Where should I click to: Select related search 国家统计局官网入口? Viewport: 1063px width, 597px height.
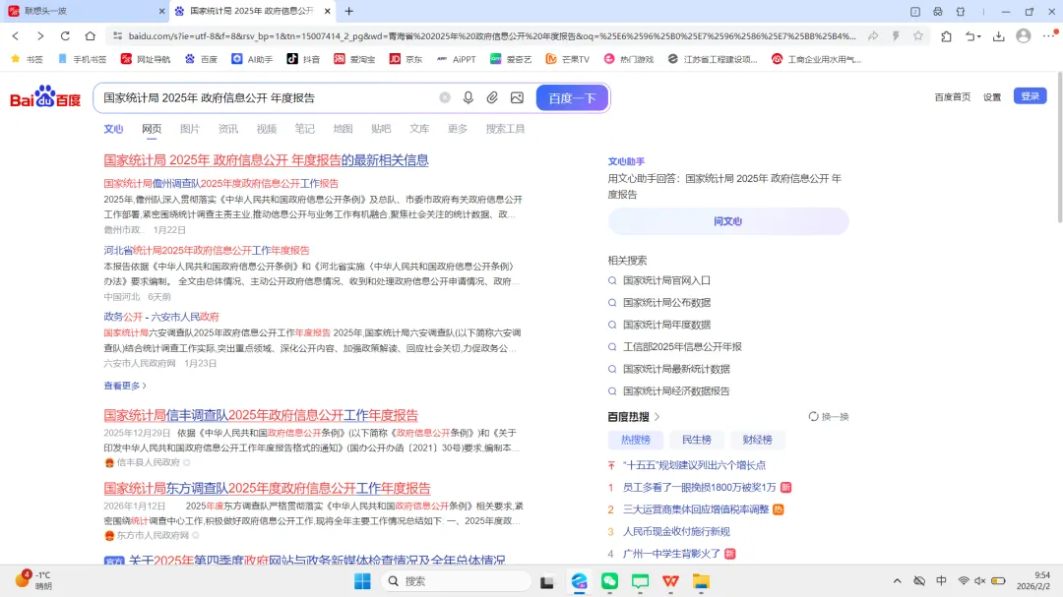(666, 280)
